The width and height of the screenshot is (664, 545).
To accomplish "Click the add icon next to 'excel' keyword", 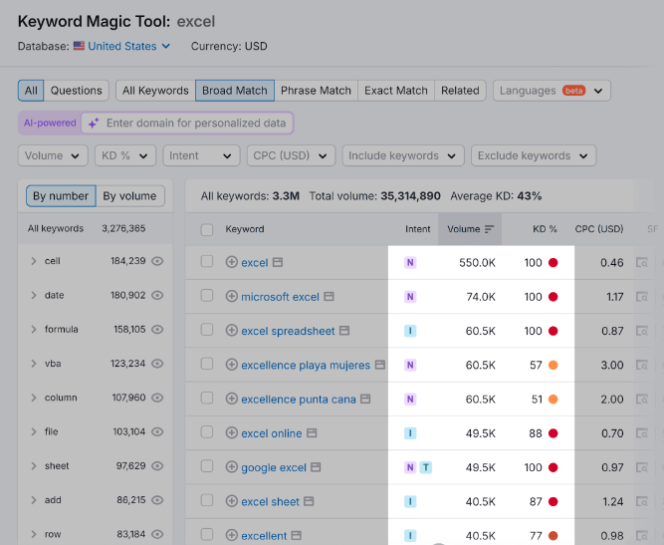I will (x=232, y=263).
